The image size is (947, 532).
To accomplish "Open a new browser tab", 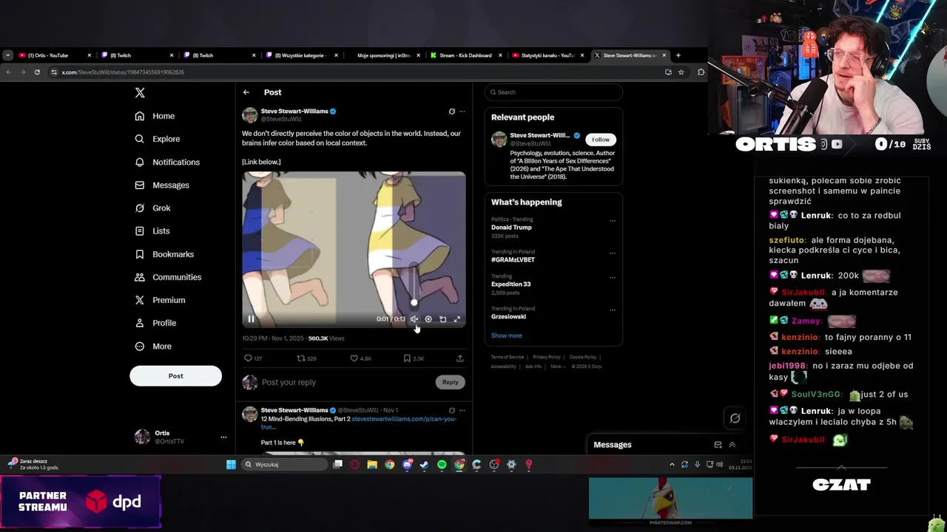I will tap(678, 55).
